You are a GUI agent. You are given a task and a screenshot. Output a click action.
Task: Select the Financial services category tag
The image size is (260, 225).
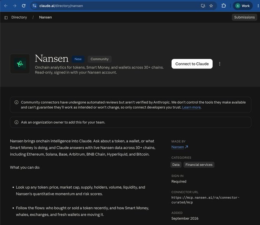[x=199, y=165]
